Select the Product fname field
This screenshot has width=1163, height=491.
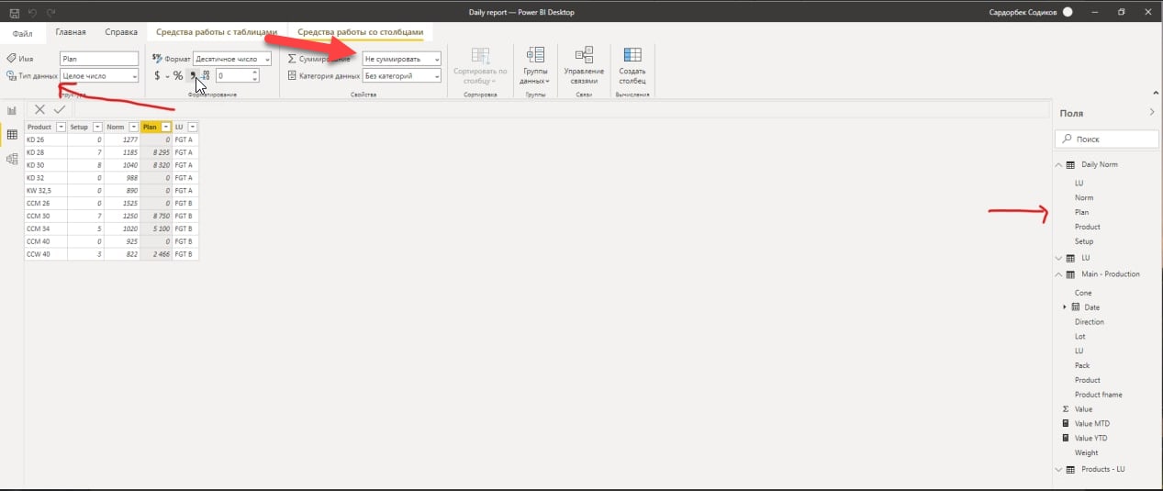[x=1099, y=395]
